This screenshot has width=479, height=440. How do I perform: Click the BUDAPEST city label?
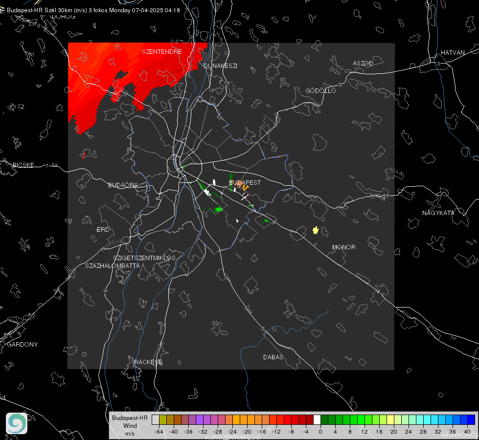[x=245, y=182]
